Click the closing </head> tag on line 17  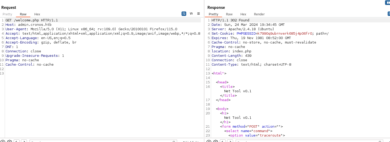coord(223,100)
